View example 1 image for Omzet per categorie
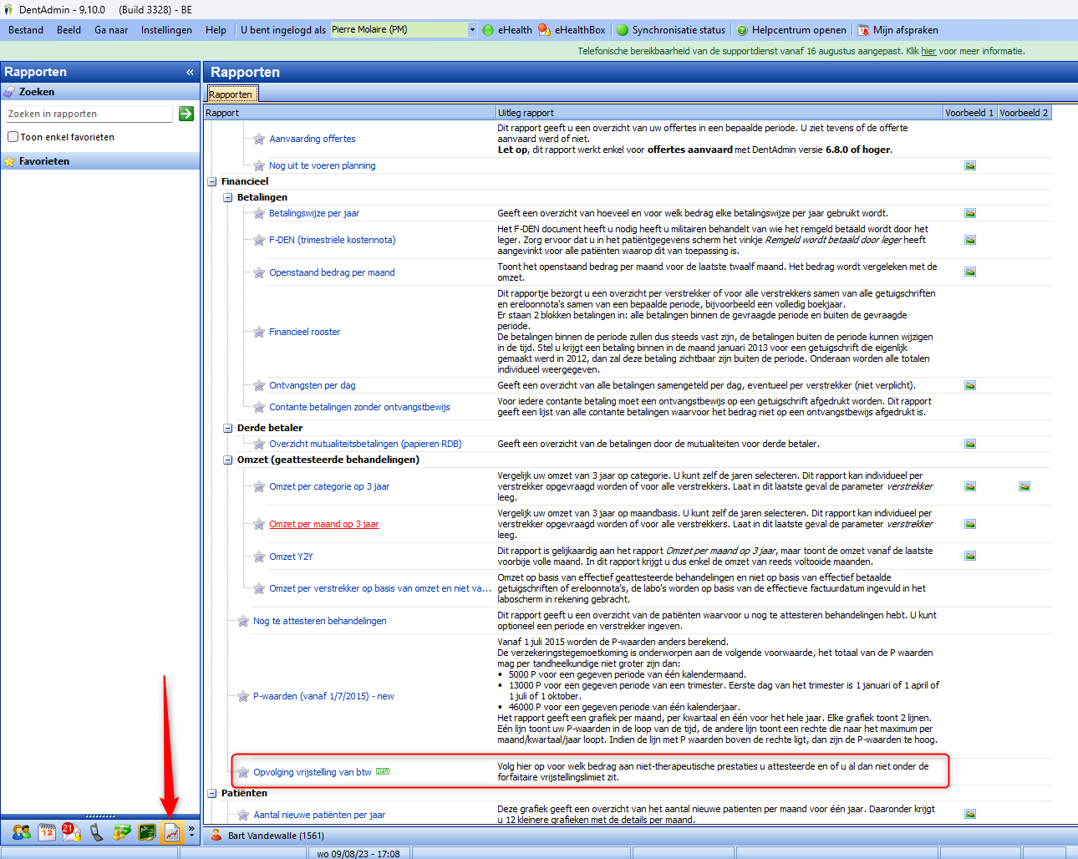This screenshot has width=1078, height=859. coord(970,486)
